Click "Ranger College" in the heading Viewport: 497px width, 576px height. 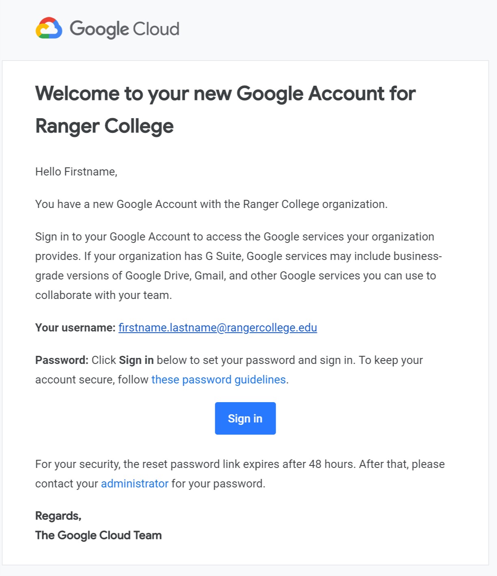(x=104, y=126)
